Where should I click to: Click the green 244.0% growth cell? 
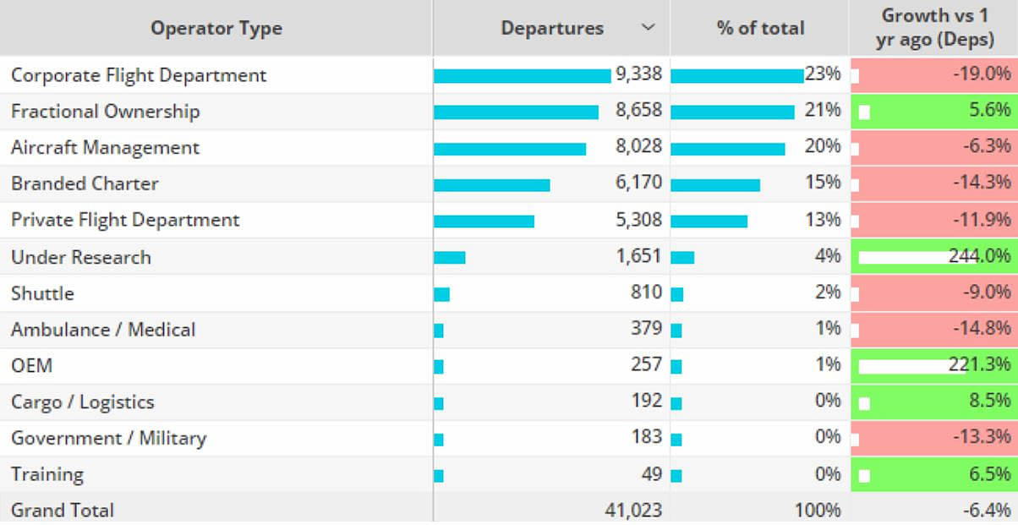tap(933, 257)
